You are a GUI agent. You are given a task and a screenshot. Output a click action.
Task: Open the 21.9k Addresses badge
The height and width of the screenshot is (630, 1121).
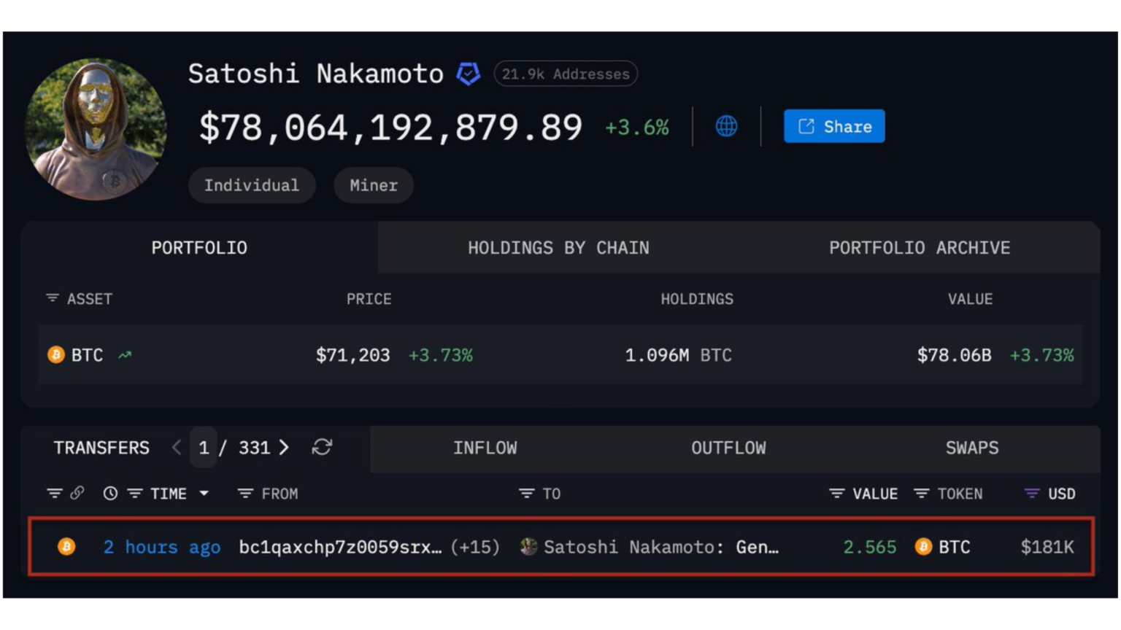(x=566, y=74)
